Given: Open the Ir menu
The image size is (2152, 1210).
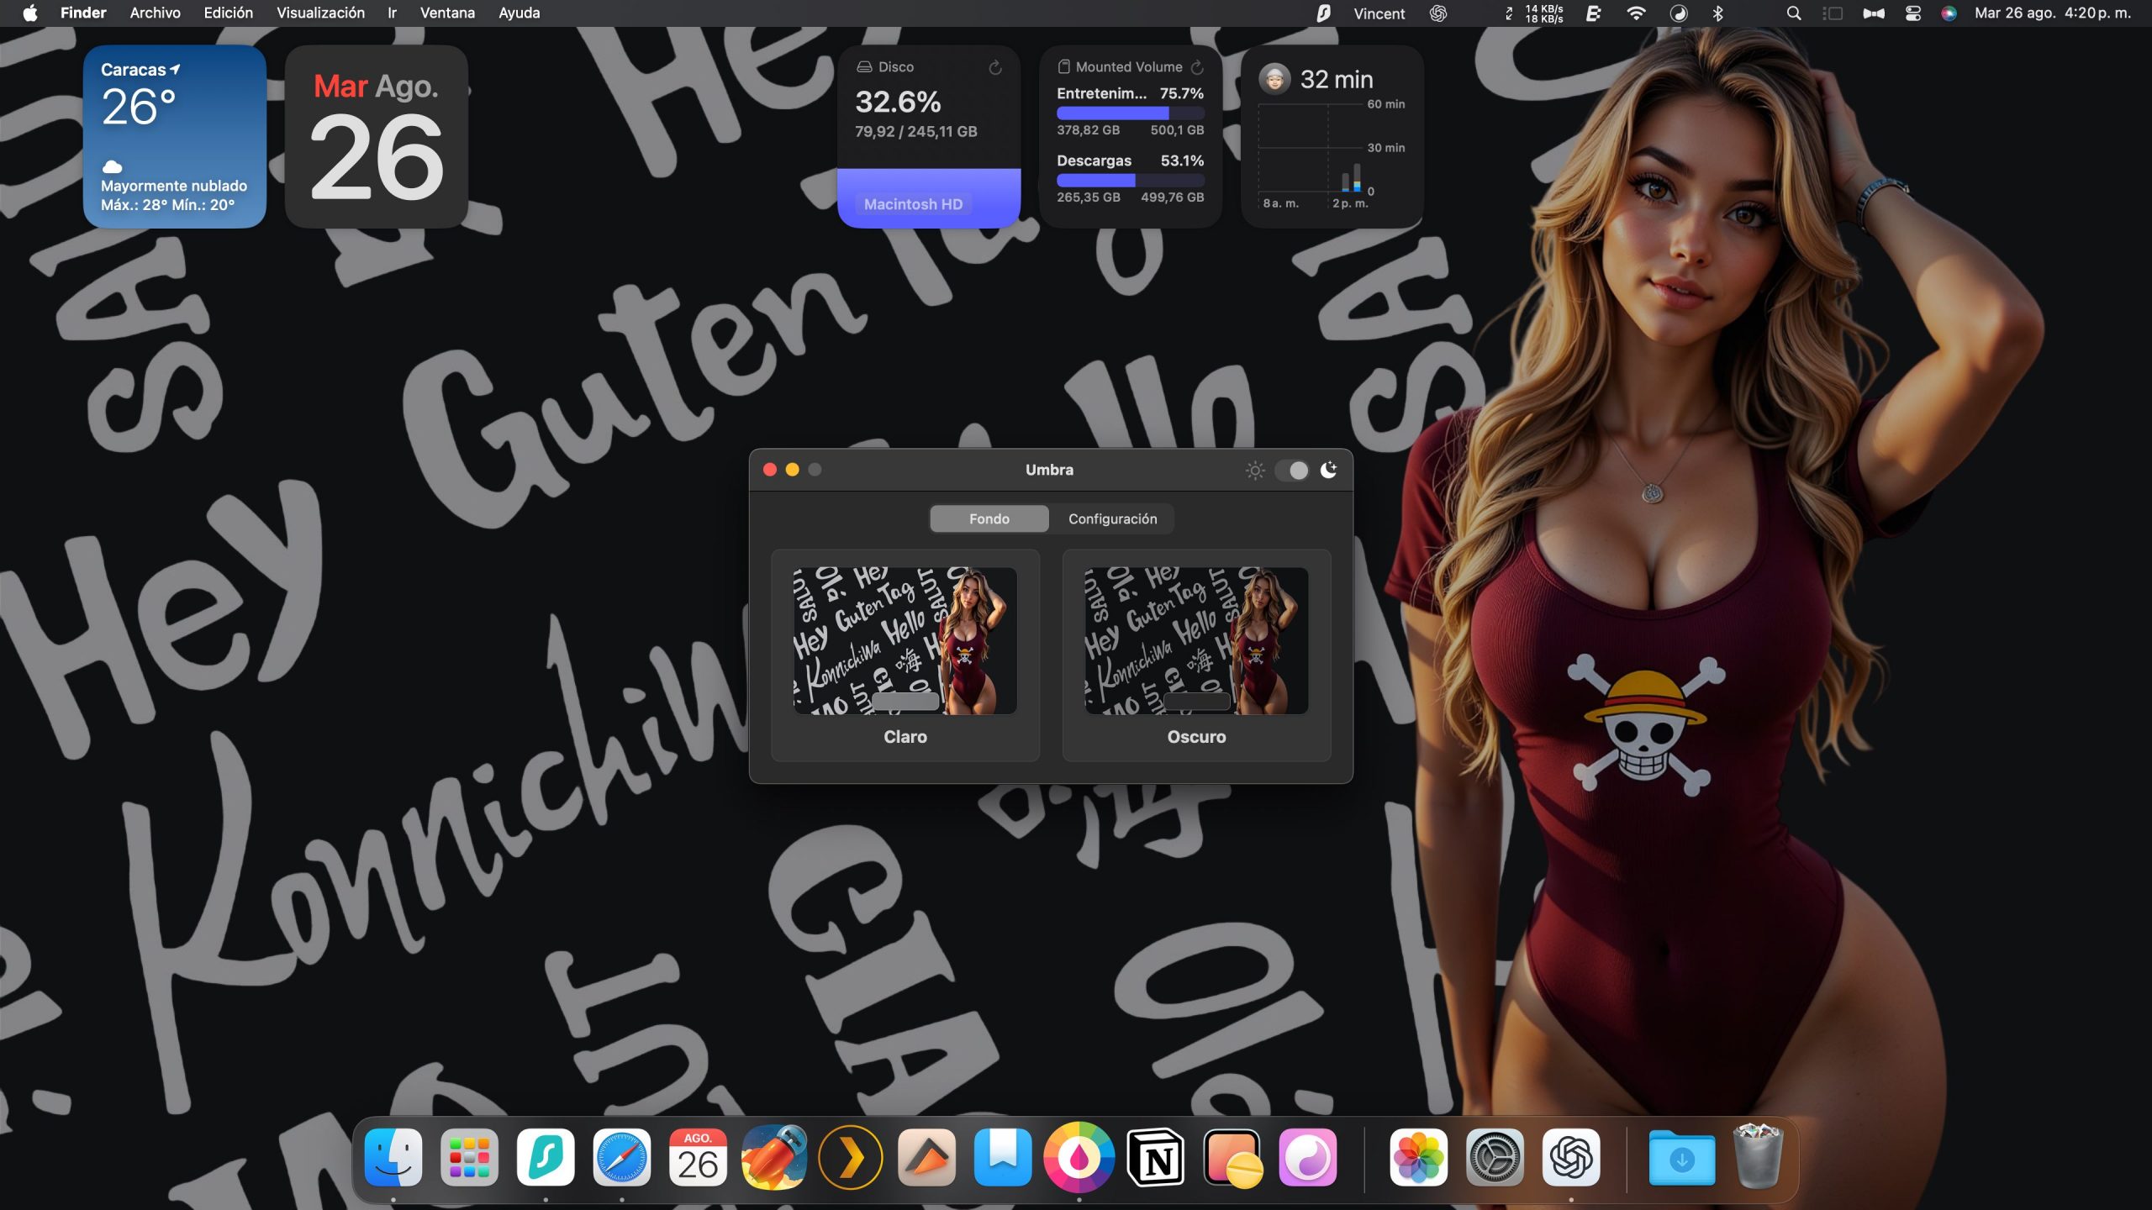Looking at the screenshot, I should 392,13.
